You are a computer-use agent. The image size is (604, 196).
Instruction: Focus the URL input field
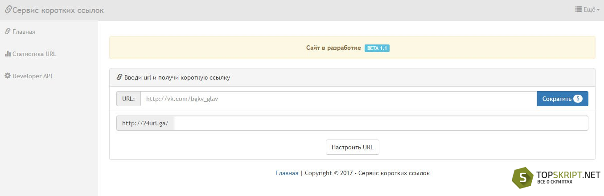click(339, 99)
